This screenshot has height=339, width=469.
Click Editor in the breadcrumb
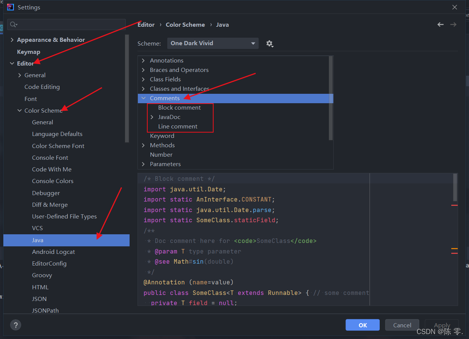[x=146, y=25]
